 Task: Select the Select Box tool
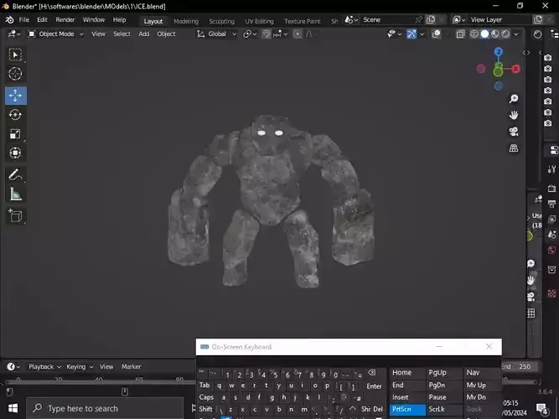(x=15, y=54)
